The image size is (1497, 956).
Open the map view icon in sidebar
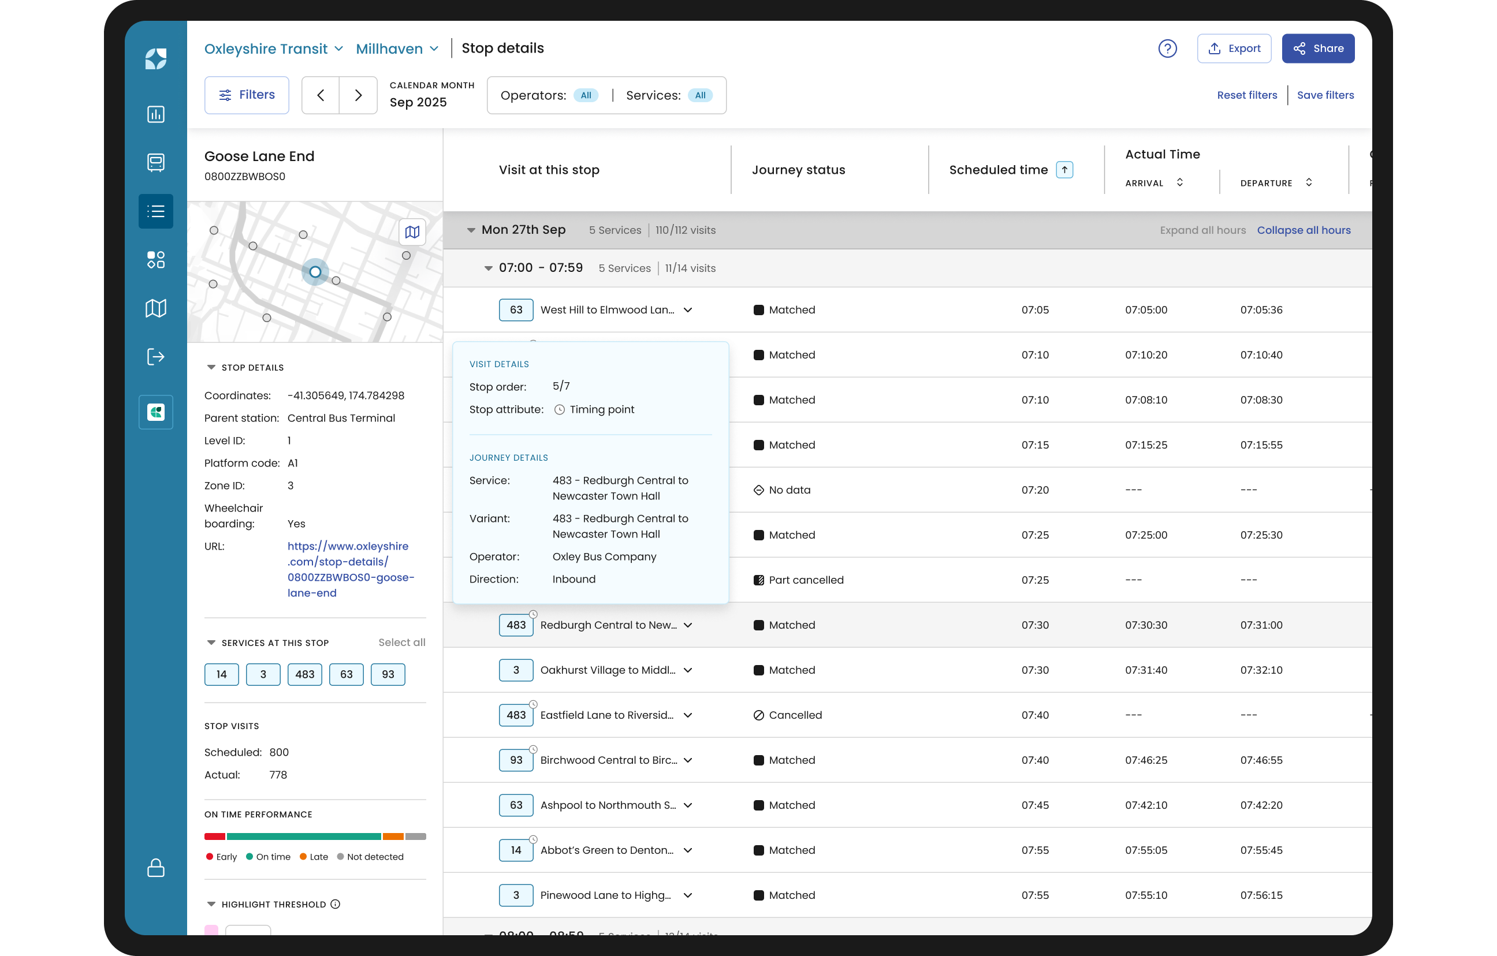tap(155, 308)
